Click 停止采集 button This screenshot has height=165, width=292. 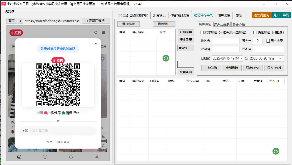click(186, 40)
